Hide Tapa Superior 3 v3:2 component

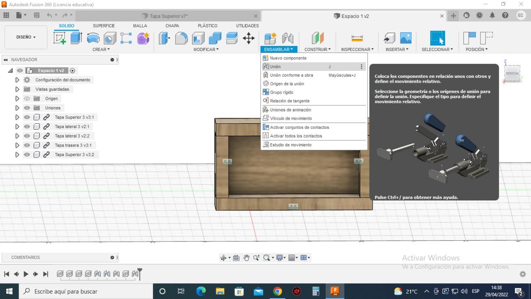(27, 154)
